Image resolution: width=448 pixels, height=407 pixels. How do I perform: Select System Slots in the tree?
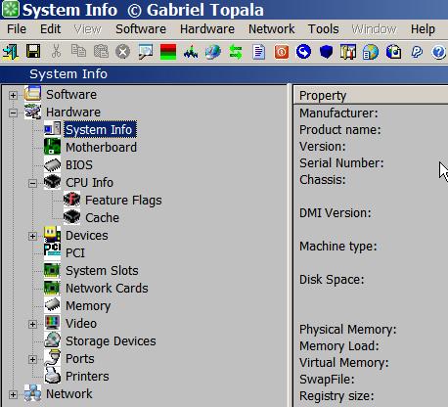(x=102, y=271)
